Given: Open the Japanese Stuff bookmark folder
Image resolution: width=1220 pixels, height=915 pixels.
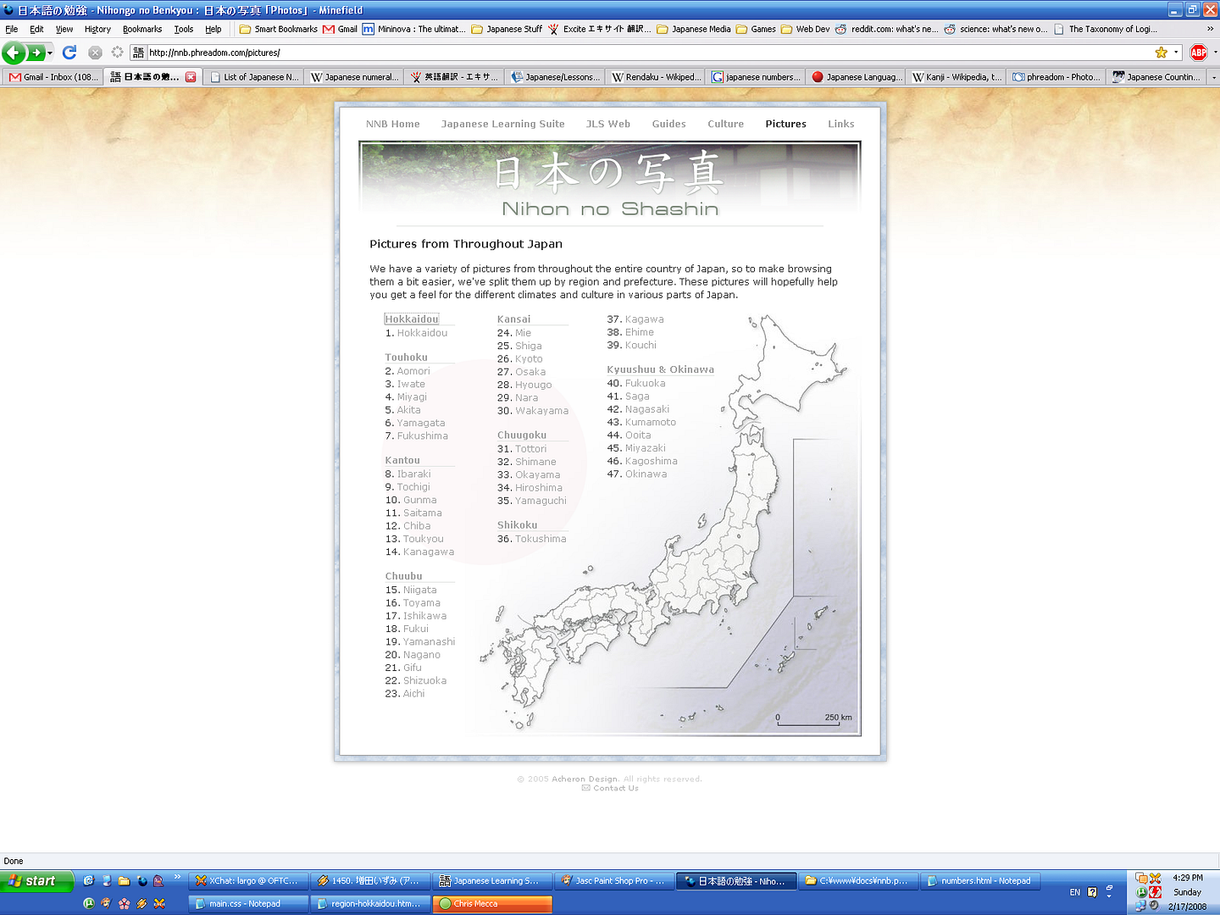Looking at the screenshot, I should coord(507,29).
